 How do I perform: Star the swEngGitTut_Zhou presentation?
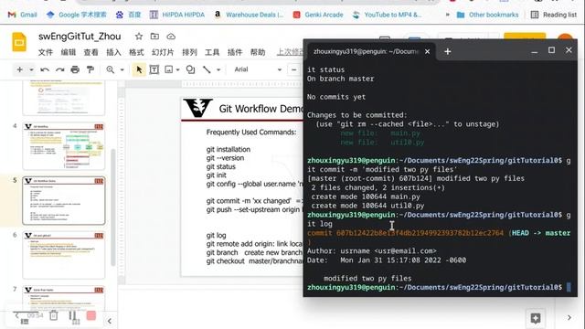[x=139, y=37]
